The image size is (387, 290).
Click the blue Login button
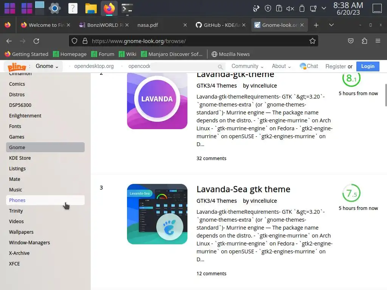368,66
